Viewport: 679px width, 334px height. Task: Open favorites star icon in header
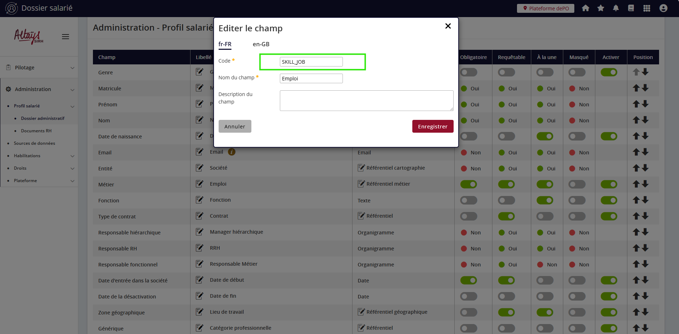601,8
